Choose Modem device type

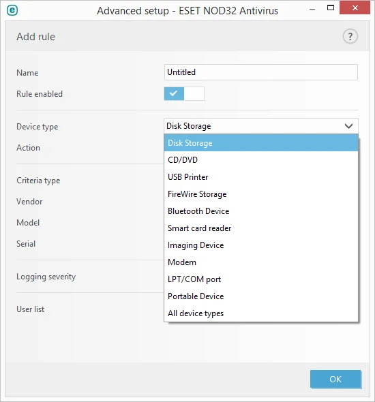[x=261, y=262]
